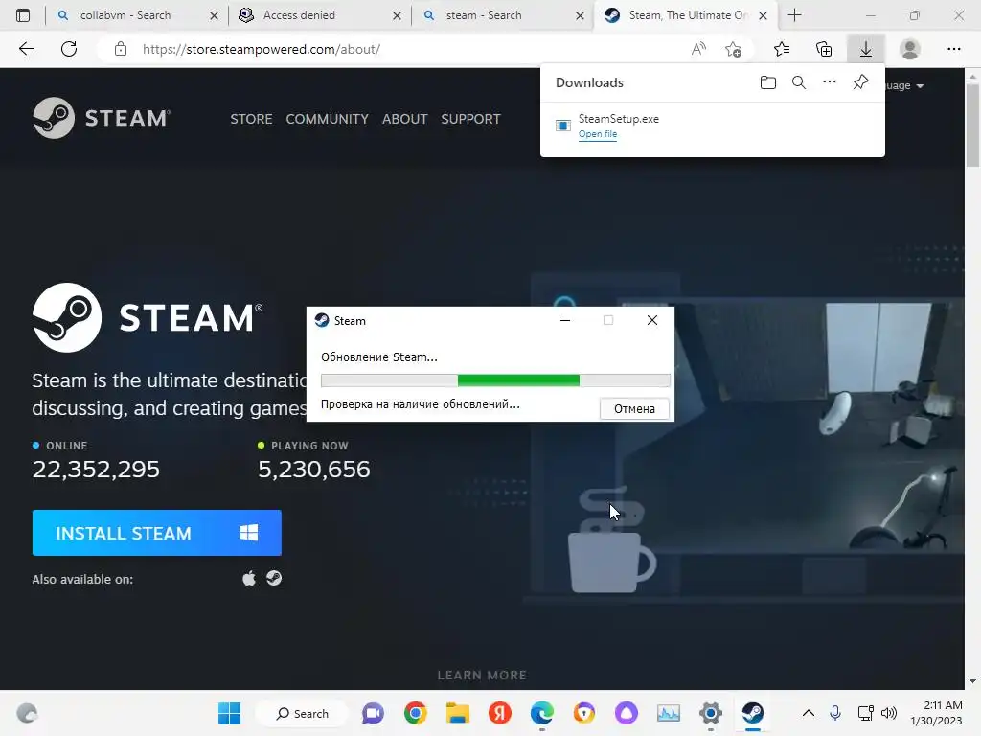This screenshot has height=736, width=981.
Task: Click the Steam logo in the site header
Action: tap(102, 118)
